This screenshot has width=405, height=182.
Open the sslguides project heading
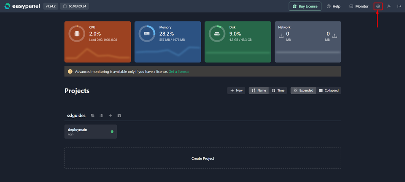tap(76, 115)
